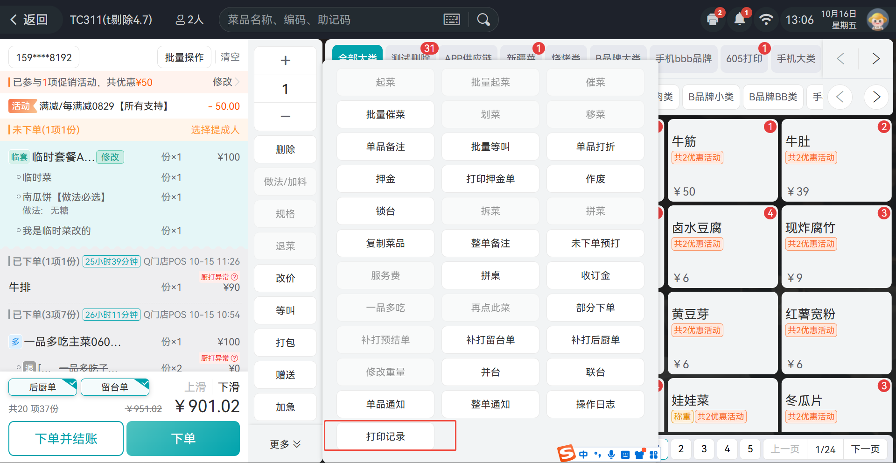Increase quantity with the plus button

click(x=285, y=60)
